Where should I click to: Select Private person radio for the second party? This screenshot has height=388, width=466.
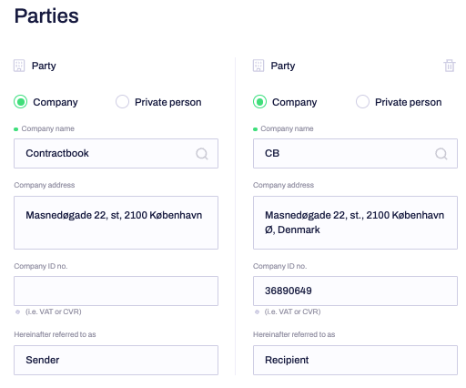coord(362,102)
